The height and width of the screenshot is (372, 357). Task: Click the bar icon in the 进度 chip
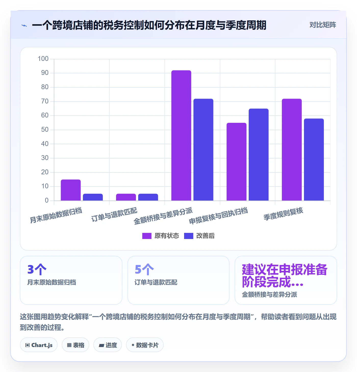click(101, 346)
